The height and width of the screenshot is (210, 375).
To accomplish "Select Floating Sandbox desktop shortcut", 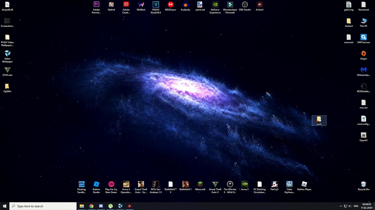I will coord(81,187).
